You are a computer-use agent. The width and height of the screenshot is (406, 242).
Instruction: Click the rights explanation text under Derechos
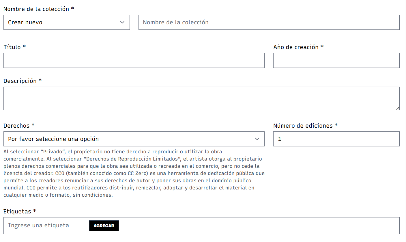(x=134, y=173)
